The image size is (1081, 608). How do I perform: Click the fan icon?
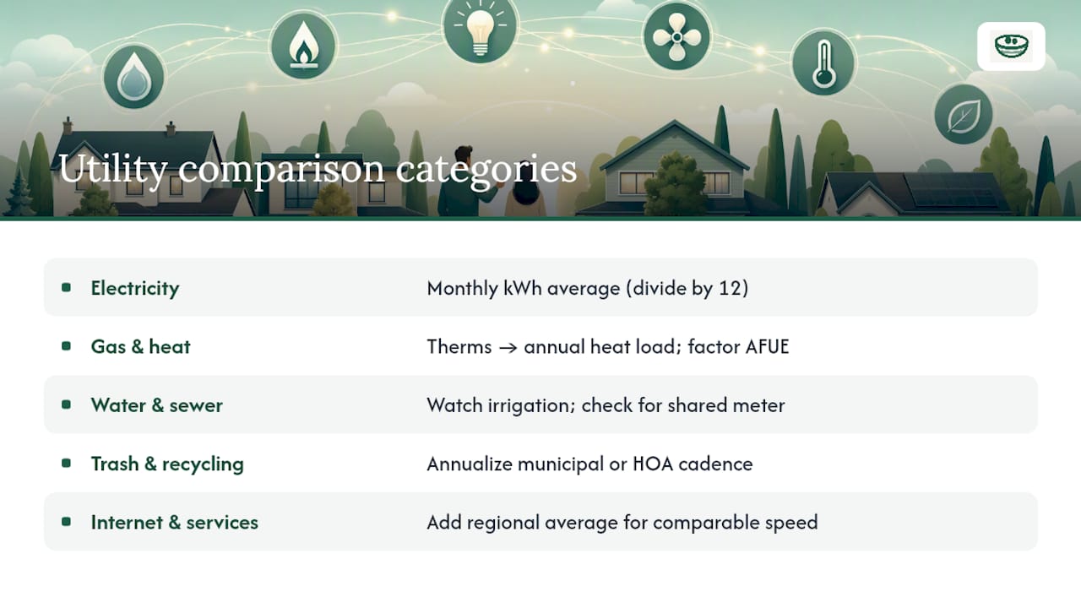click(676, 36)
